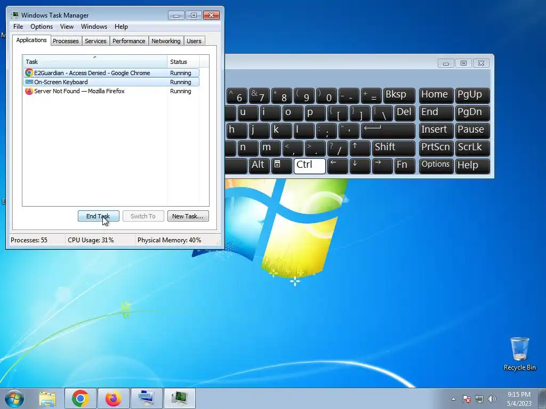Click the Pause key
The width and height of the screenshot is (546, 409).
[x=472, y=131]
